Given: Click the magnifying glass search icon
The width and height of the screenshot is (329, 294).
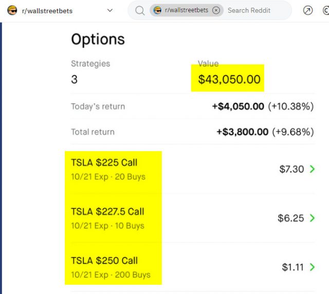Looking at the screenshot, I should [139, 10].
